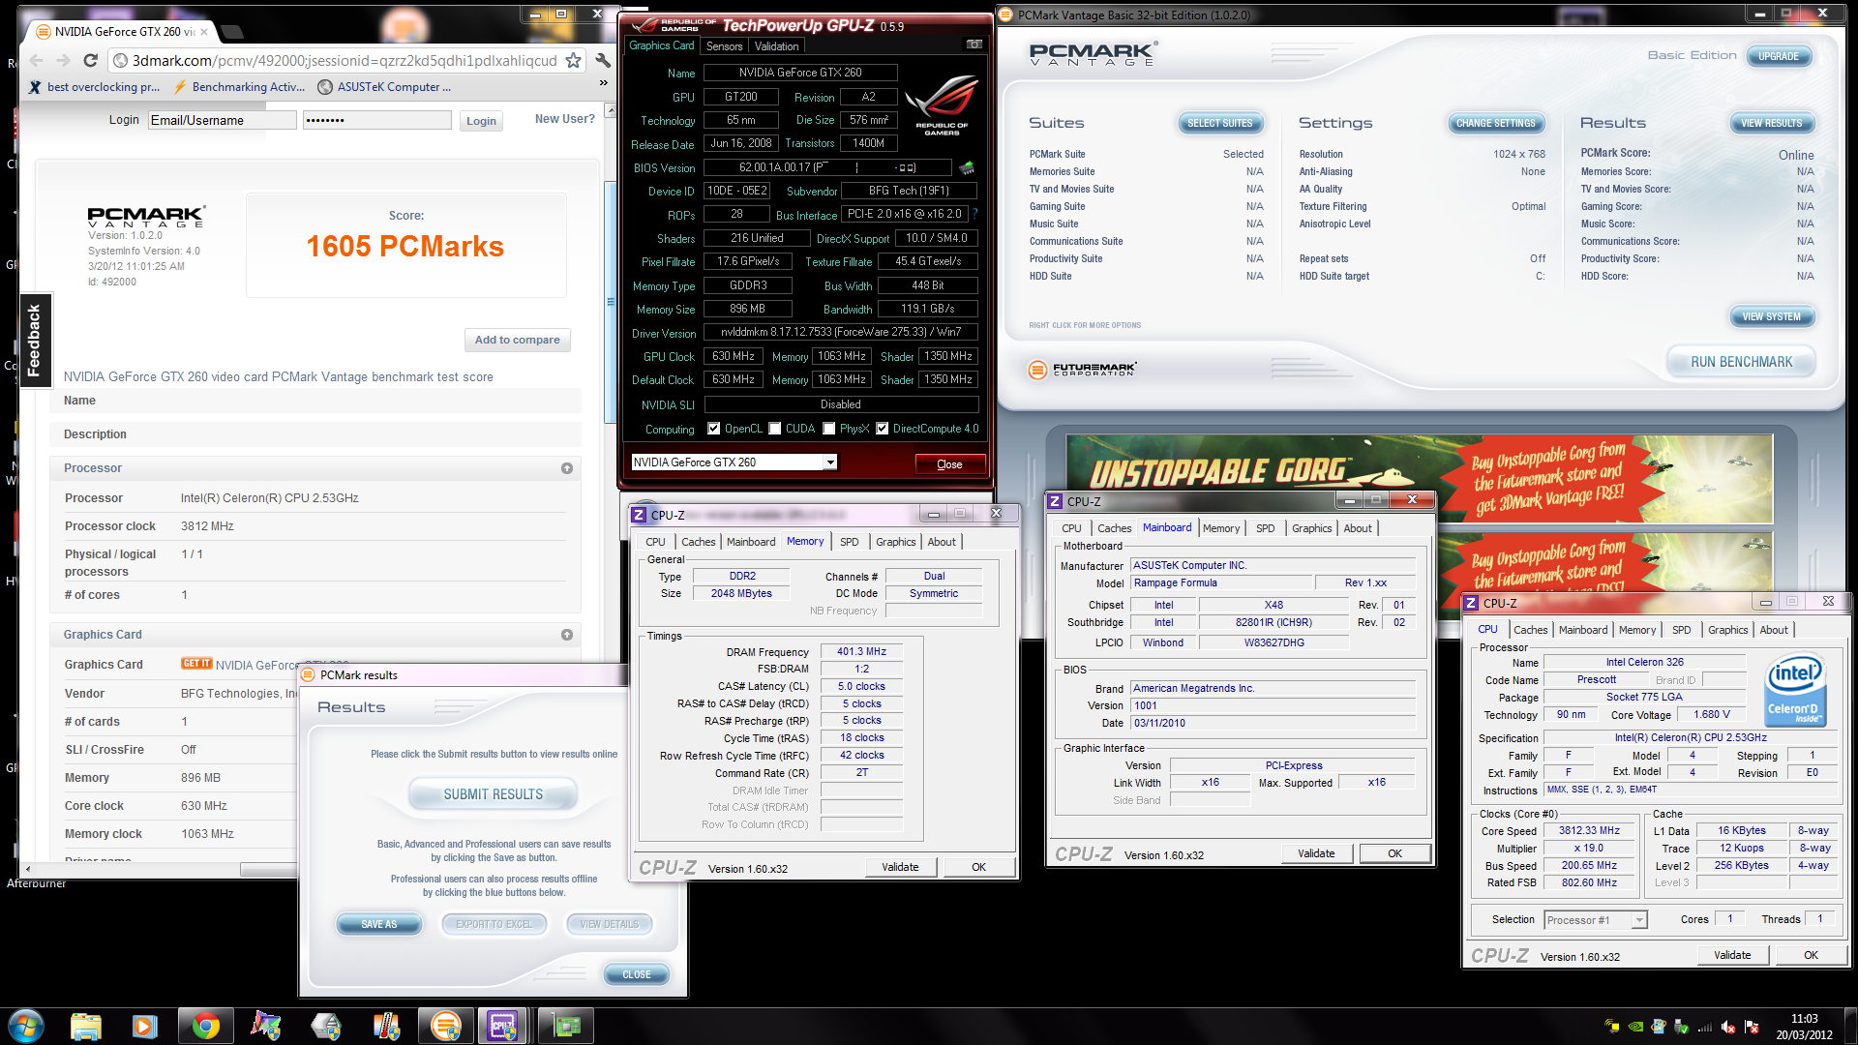Screen dimensions: 1858x1045
Task: Open the Processor #1 selection dropdown
Action: 1639,920
